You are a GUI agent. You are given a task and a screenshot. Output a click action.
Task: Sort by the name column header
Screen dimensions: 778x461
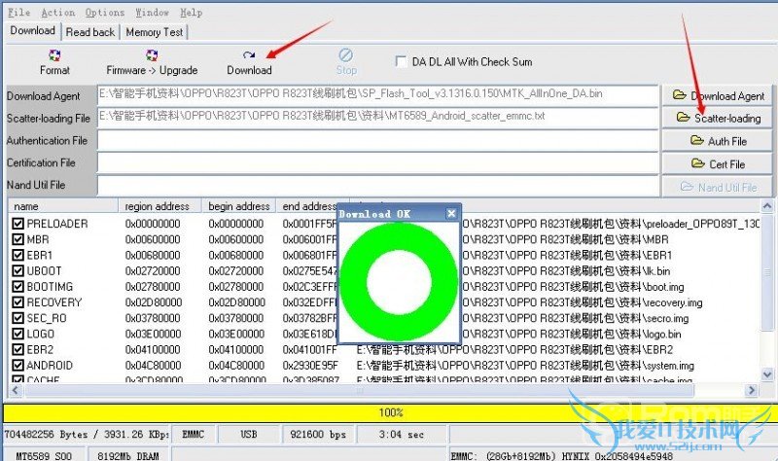[x=63, y=206]
